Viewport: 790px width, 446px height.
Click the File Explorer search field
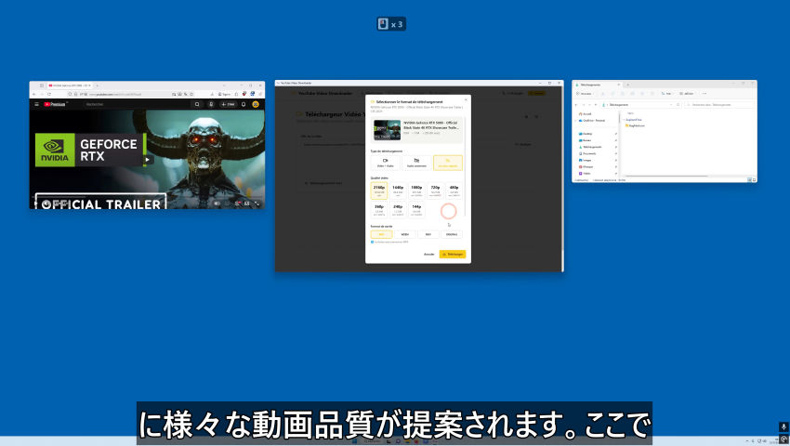[720, 105]
